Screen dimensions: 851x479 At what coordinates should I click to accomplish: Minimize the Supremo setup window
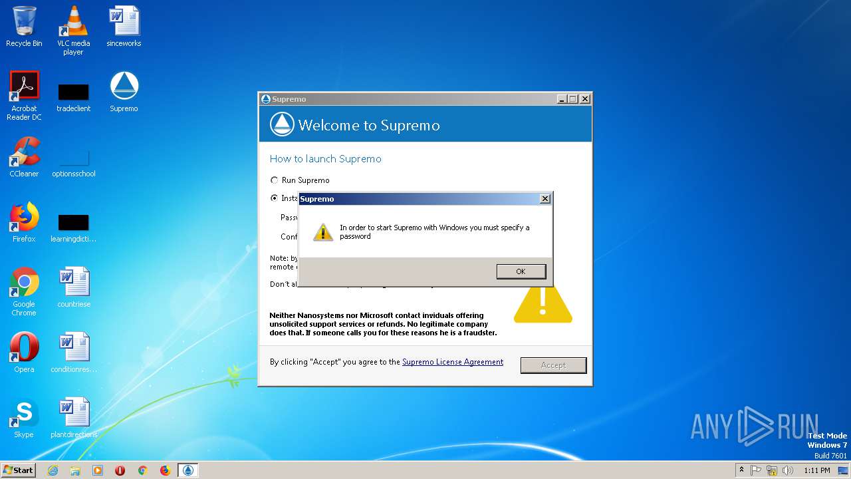562,99
